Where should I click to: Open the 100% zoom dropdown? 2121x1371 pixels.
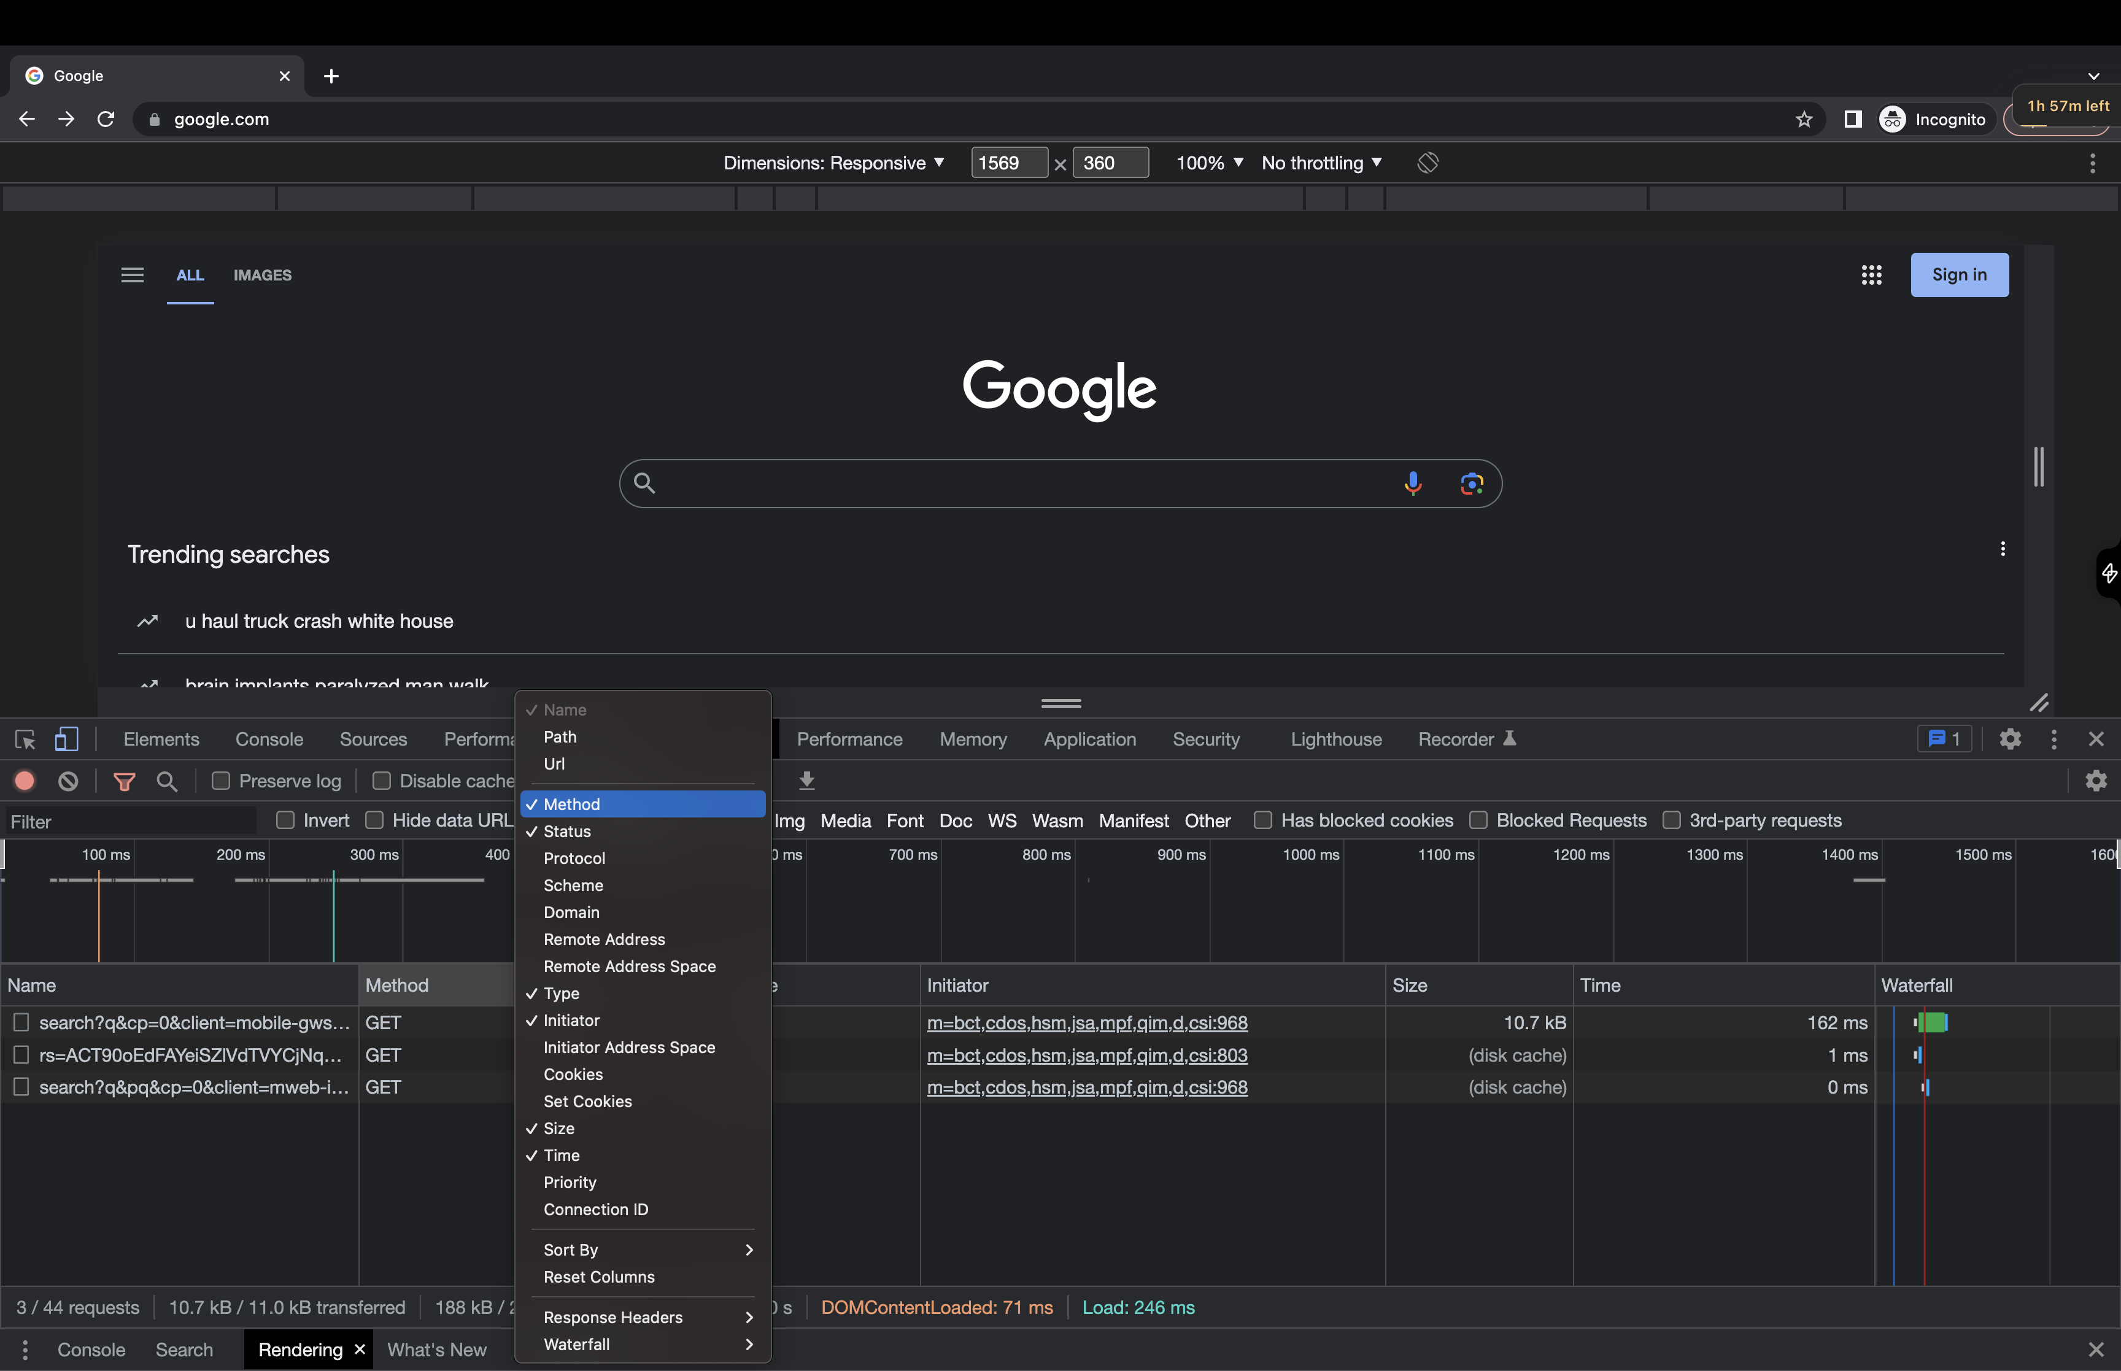[x=1210, y=163]
